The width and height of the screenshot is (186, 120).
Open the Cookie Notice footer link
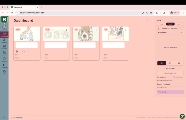pyautogui.click(x=151, y=118)
